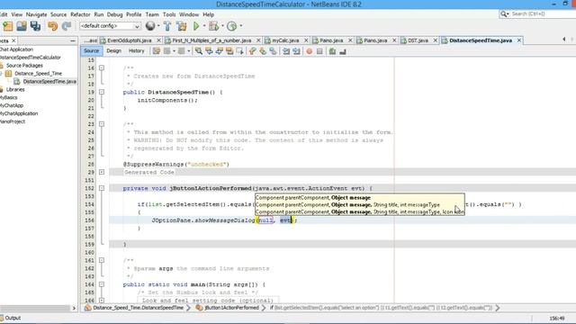
Task: Click the Build Project hammer icon
Action: (x=167, y=26)
